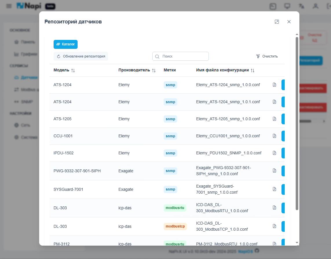Sort by Имя файла конфигурации column
Screen dimensions: 331x259
coord(253,70)
